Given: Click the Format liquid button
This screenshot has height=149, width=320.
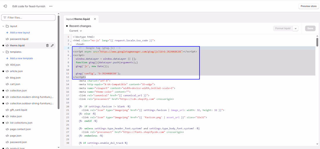Looking at the screenshot, I should (x=283, y=28).
